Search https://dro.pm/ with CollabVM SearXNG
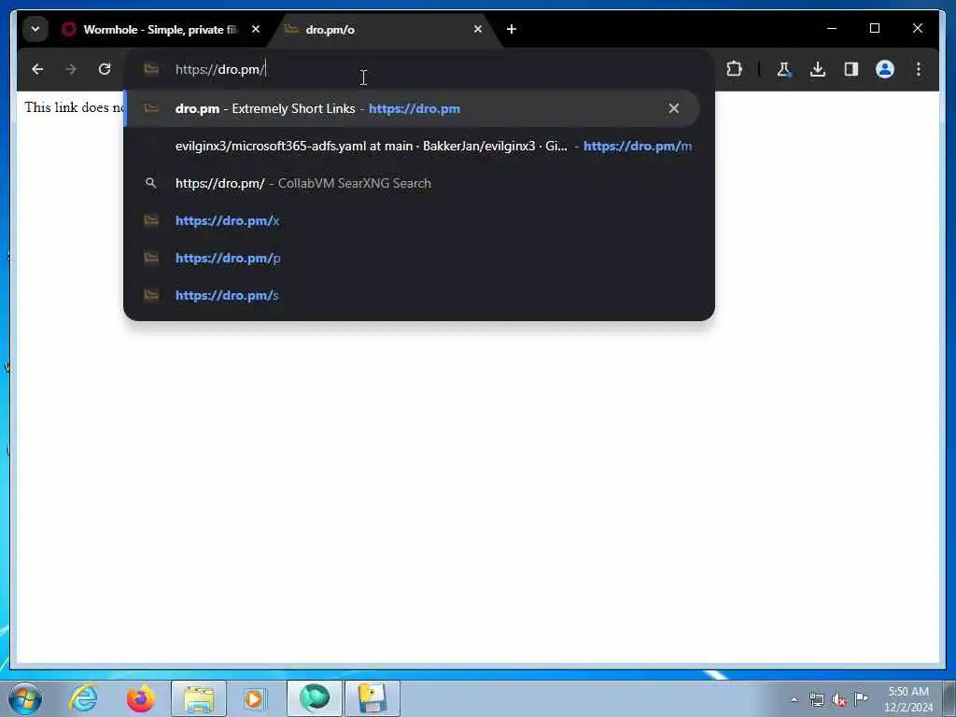Screen dimensions: 956x717 [x=419, y=184]
